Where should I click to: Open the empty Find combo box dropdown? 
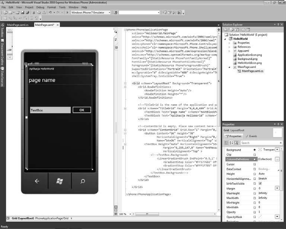click(x=159, y=13)
